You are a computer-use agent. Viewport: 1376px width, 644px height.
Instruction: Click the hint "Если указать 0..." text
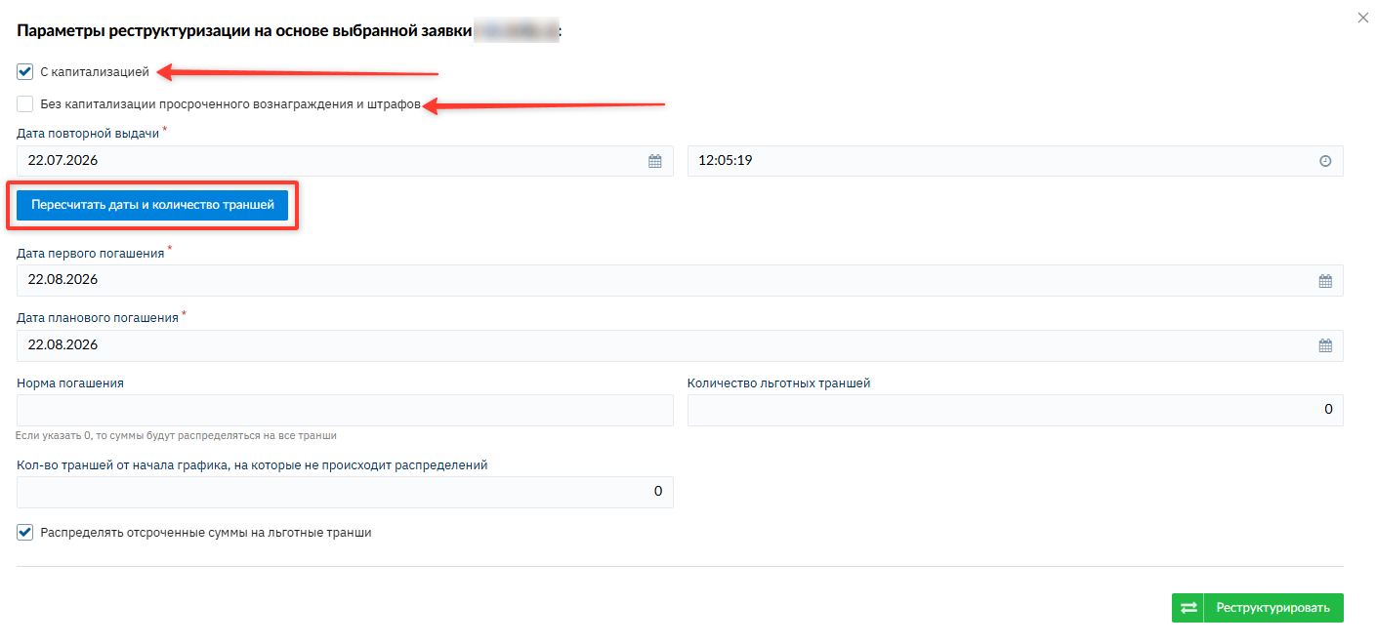point(177,435)
